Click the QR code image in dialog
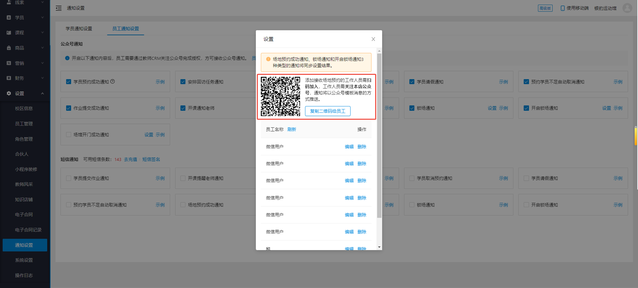The image size is (638, 288). [280, 96]
